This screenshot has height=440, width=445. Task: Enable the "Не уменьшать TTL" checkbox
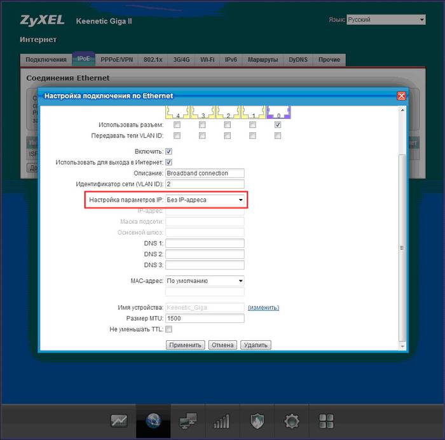click(x=168, y=329)
